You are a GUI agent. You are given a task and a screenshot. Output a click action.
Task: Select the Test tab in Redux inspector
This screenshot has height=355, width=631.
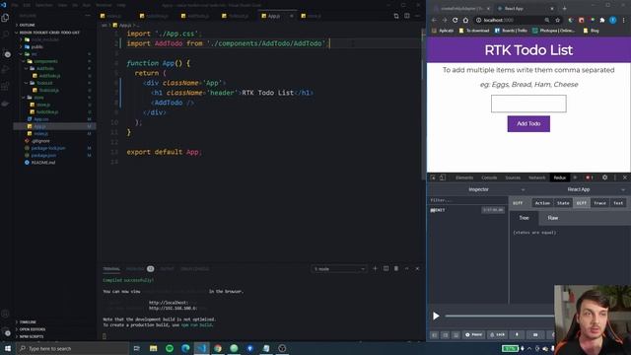(x=618, y=203)
